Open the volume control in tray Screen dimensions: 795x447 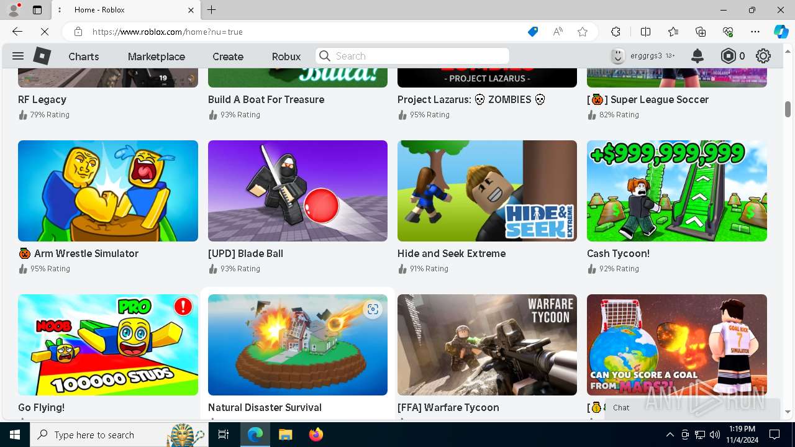tap(715, 435)
